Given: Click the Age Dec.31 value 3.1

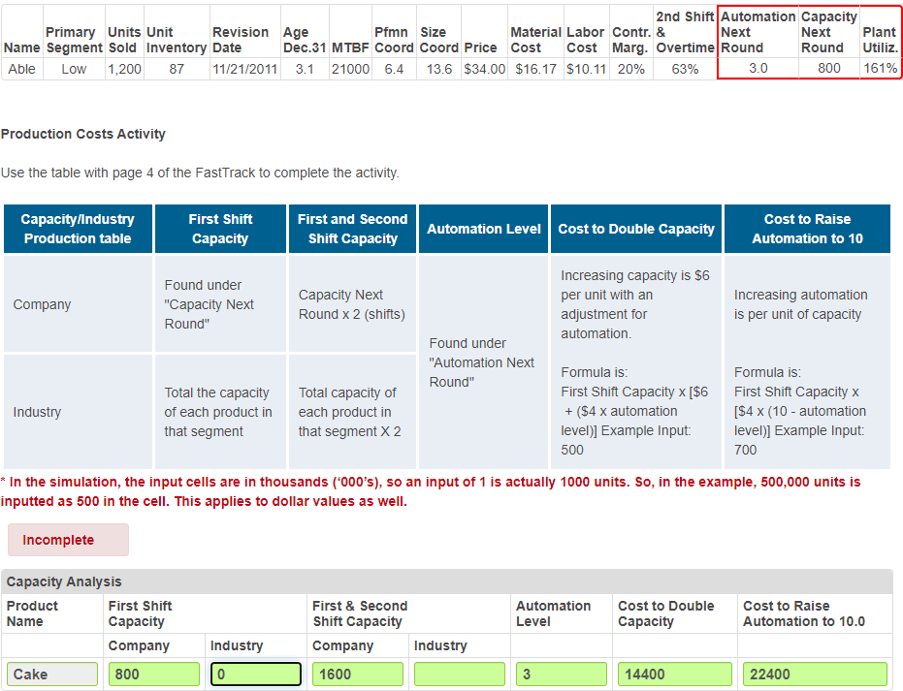Looking at the screenshot, I should pyautogui.click(x=305, y=69).
